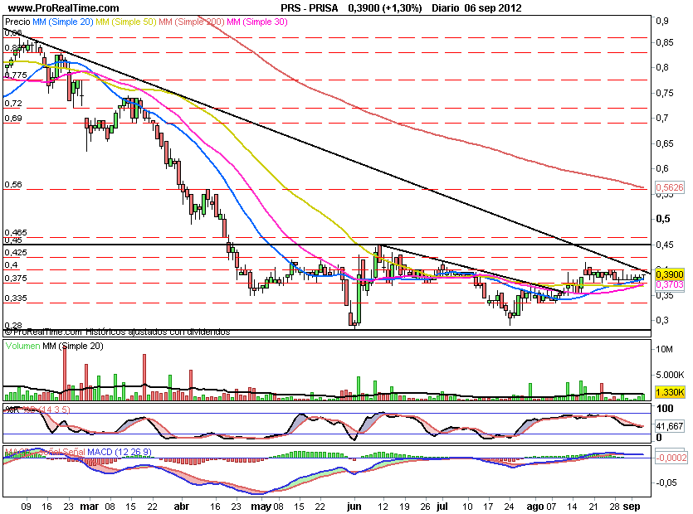
Task: Click the 0.56 resistance level label
Action: pyautogui.click(x=12, y=186)
